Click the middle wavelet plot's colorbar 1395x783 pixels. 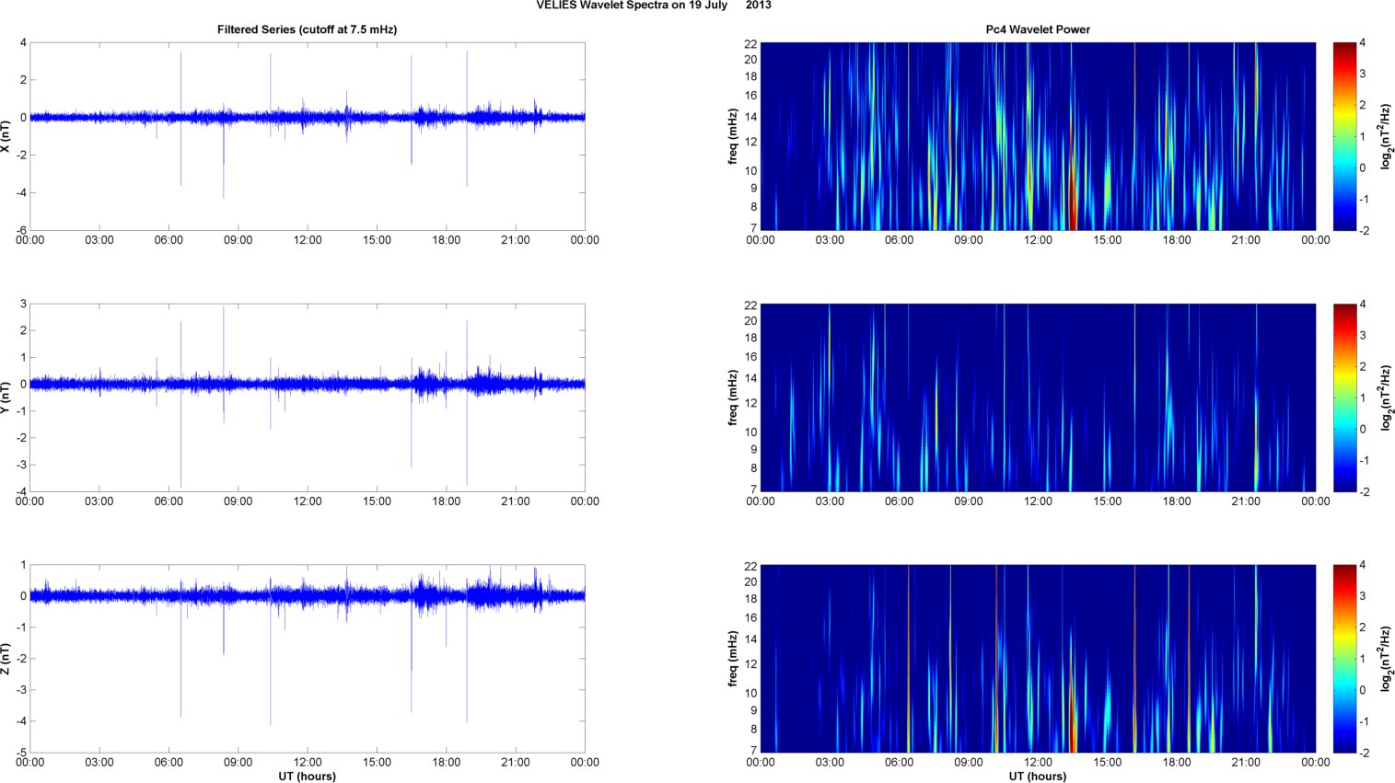pyautogui.click(x=1344, y=397)
